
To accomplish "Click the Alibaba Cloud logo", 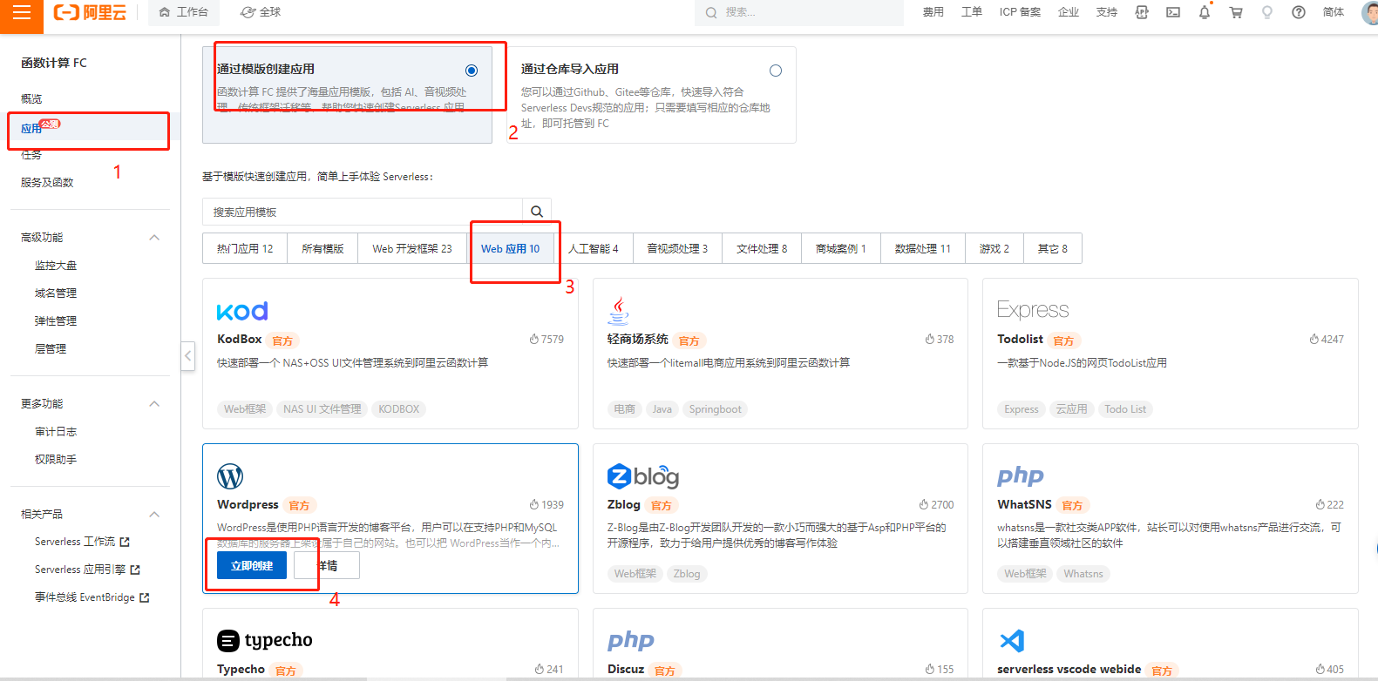I will click(x=90, y=12).
